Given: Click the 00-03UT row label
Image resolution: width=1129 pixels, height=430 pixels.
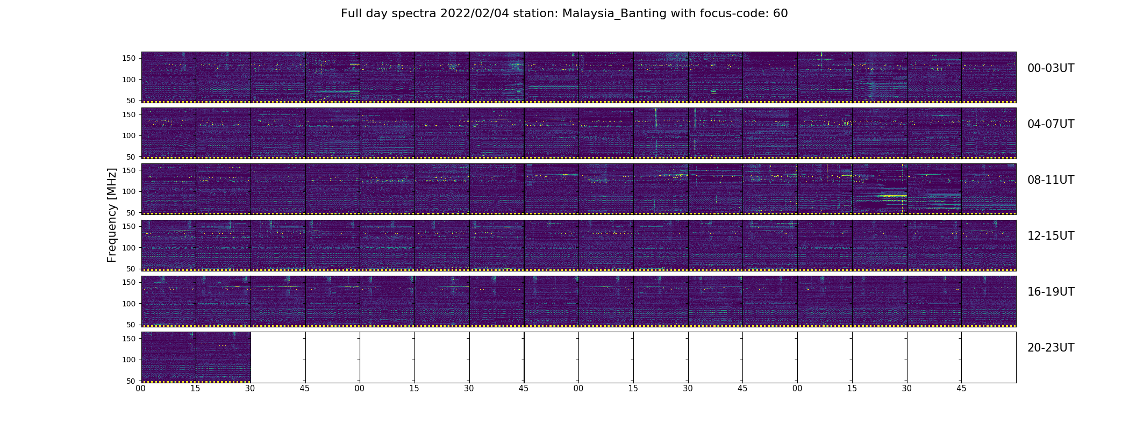Looking at the screenshot, I should [1051, 68].
